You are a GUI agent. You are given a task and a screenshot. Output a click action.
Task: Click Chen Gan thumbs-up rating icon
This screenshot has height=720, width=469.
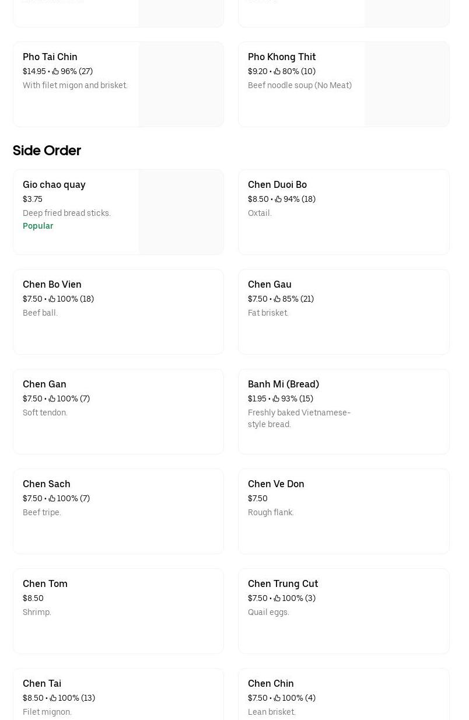52,399
